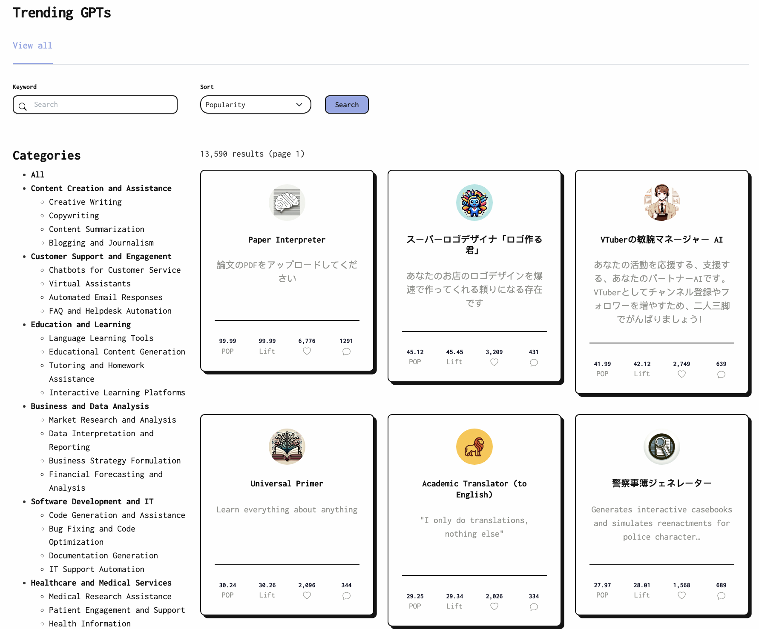Open the Popularity sort dropdown
The height and width of the screenshot is (629, 759).
256,105
